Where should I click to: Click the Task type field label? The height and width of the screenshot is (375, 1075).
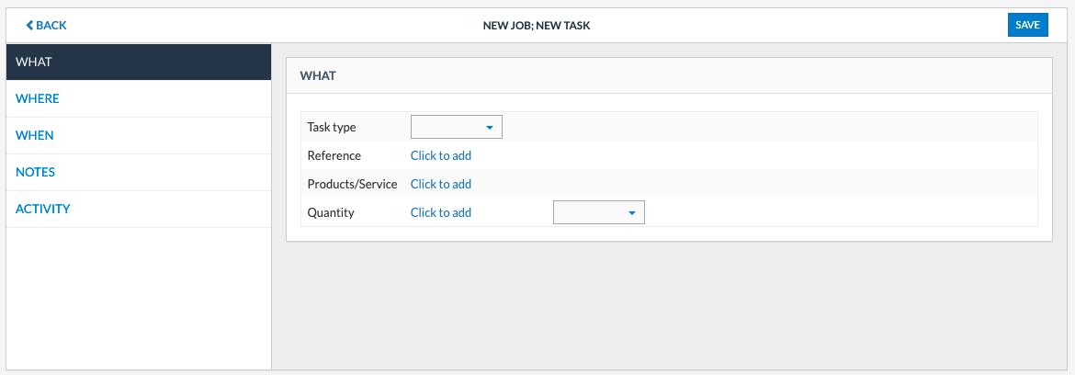[x=332, y=127]
